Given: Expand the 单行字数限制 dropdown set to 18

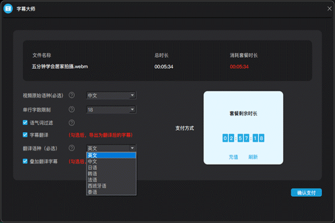Looking at the screenshot, I should click(x=111, y=109).
